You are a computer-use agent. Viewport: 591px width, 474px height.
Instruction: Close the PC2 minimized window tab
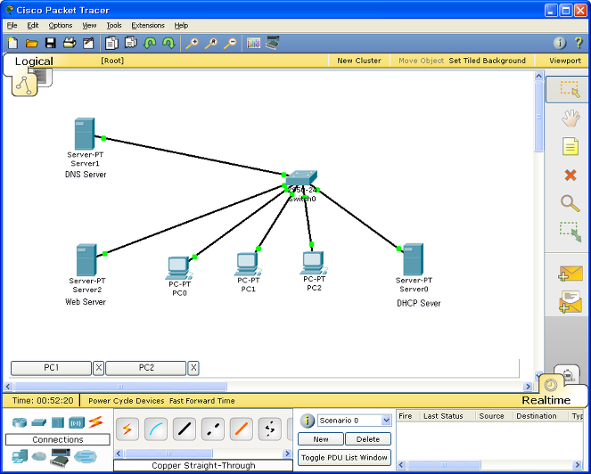pyautogui.click(x=193, y=368)
